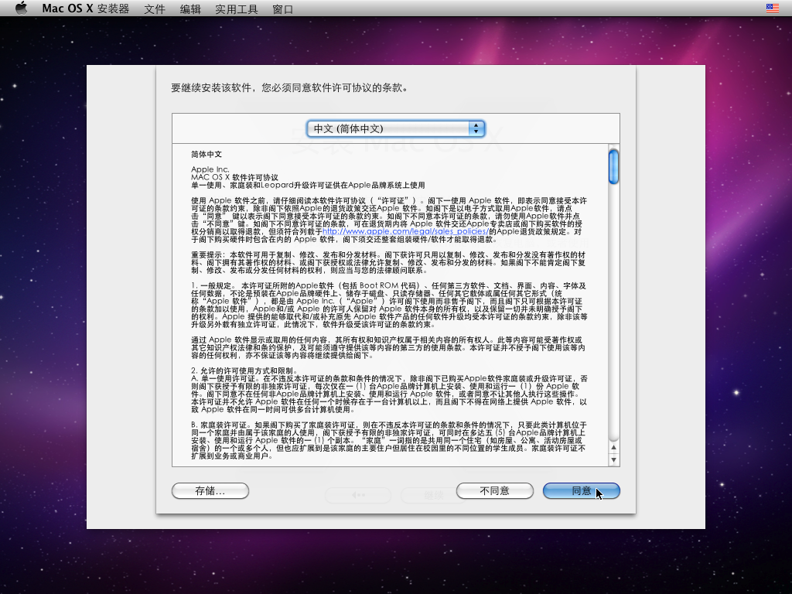Click the Apple Inc. line in license
792x594 pixels.
pyautogui.click(x=210, y=169)
